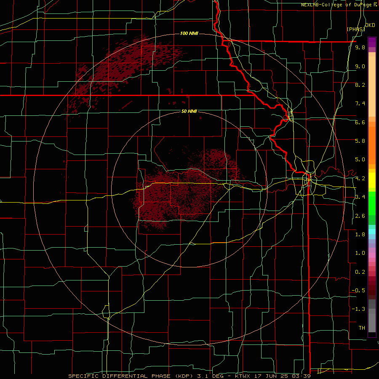379x379 pixels.
Task: Click the 1.0 value on the color scale
Action: pos(360,253)
